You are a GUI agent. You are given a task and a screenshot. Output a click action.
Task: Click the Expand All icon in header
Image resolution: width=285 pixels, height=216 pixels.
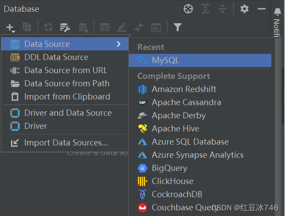205,9
